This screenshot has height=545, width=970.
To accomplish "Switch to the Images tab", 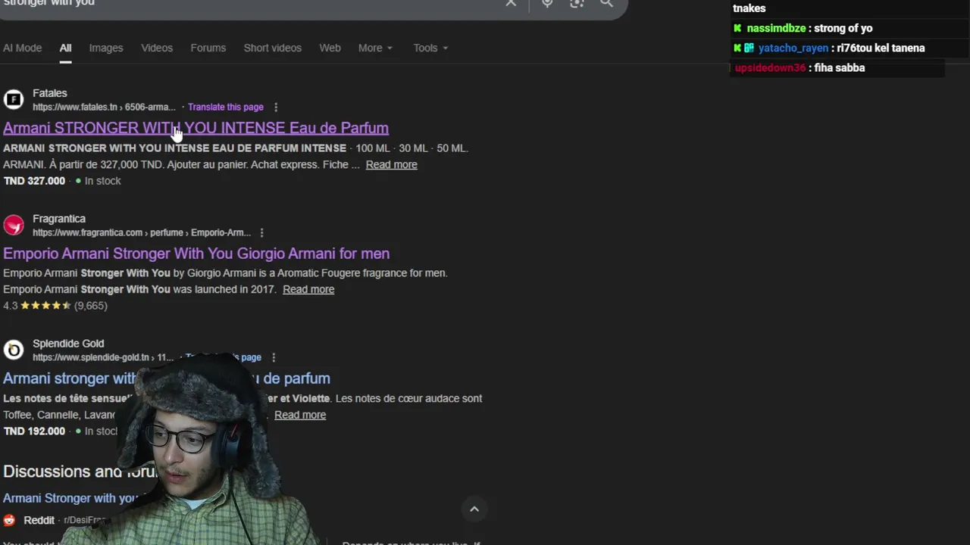I will 106,48.
